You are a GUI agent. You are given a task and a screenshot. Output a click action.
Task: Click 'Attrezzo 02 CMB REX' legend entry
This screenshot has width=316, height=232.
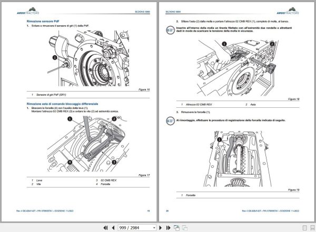[x=199, y=105]
